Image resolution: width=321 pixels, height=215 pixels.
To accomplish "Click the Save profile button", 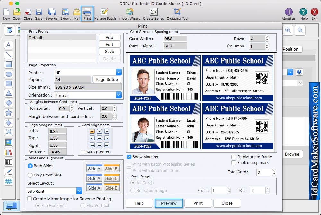I will 109,52.
